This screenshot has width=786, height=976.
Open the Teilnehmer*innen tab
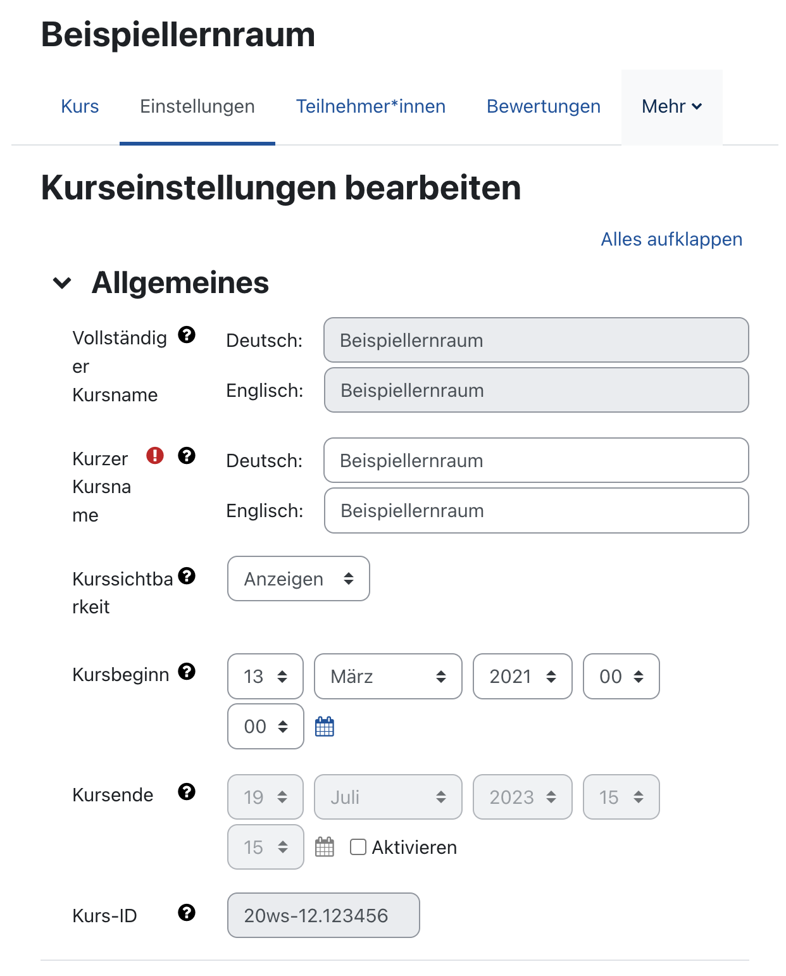tap(371, 106)
